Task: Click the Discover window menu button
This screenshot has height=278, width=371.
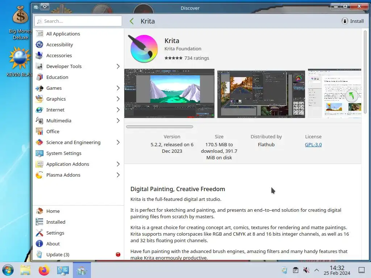Action: click(36, 7)
